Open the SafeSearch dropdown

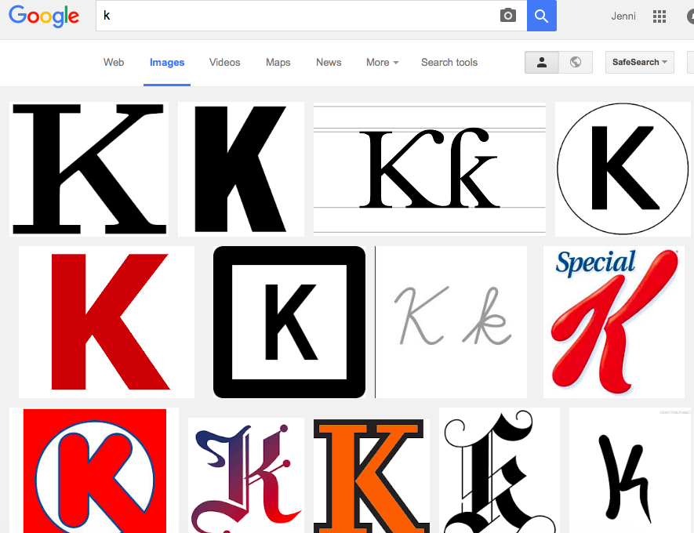[640, 63]
